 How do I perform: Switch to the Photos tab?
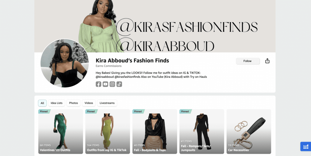[x=73, y=103]
